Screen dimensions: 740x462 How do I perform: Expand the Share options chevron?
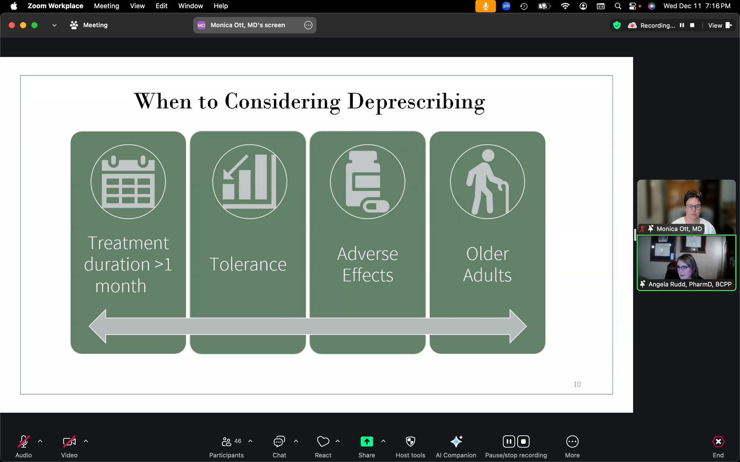point(383,441)
